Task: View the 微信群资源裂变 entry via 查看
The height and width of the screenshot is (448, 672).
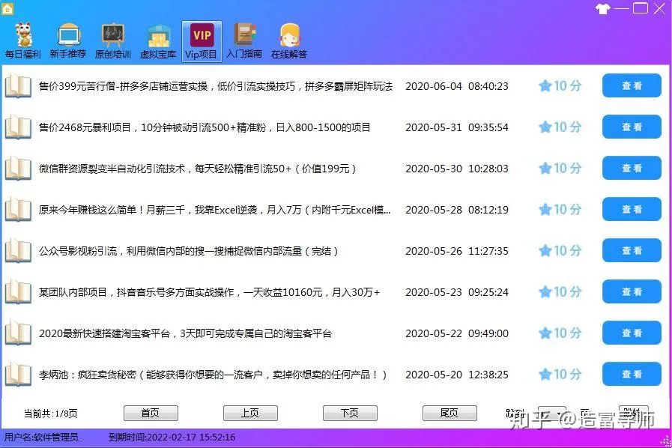Action: (x=632, y=169)
